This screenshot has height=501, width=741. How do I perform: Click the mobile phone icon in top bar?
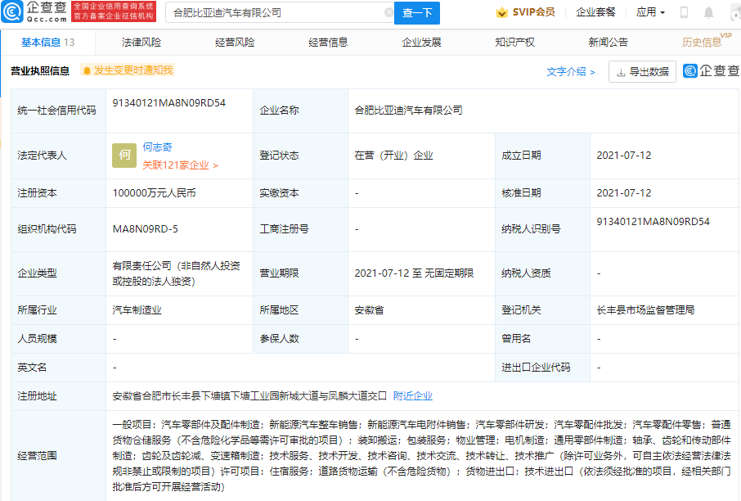[683, 12]
